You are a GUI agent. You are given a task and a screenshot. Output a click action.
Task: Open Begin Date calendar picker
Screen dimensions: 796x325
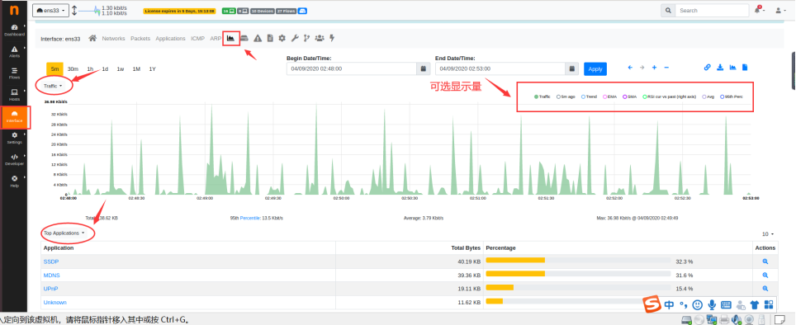pos(423,69)
